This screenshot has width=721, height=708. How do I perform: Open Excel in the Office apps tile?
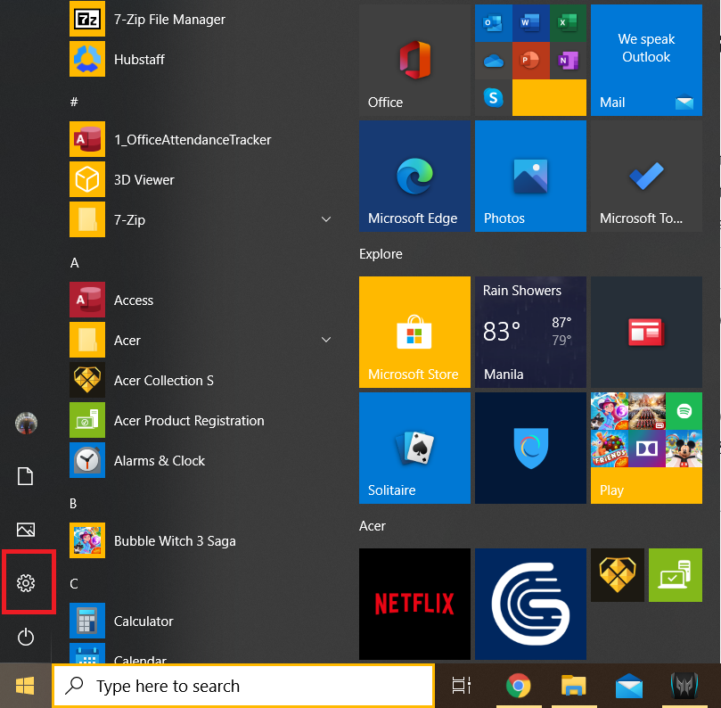568,23
